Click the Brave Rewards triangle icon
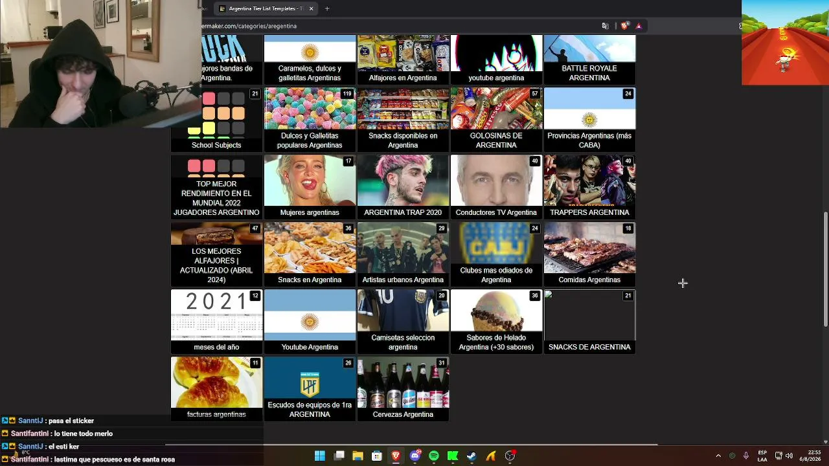Screen dimensions: 829x466 pos(639,26)
